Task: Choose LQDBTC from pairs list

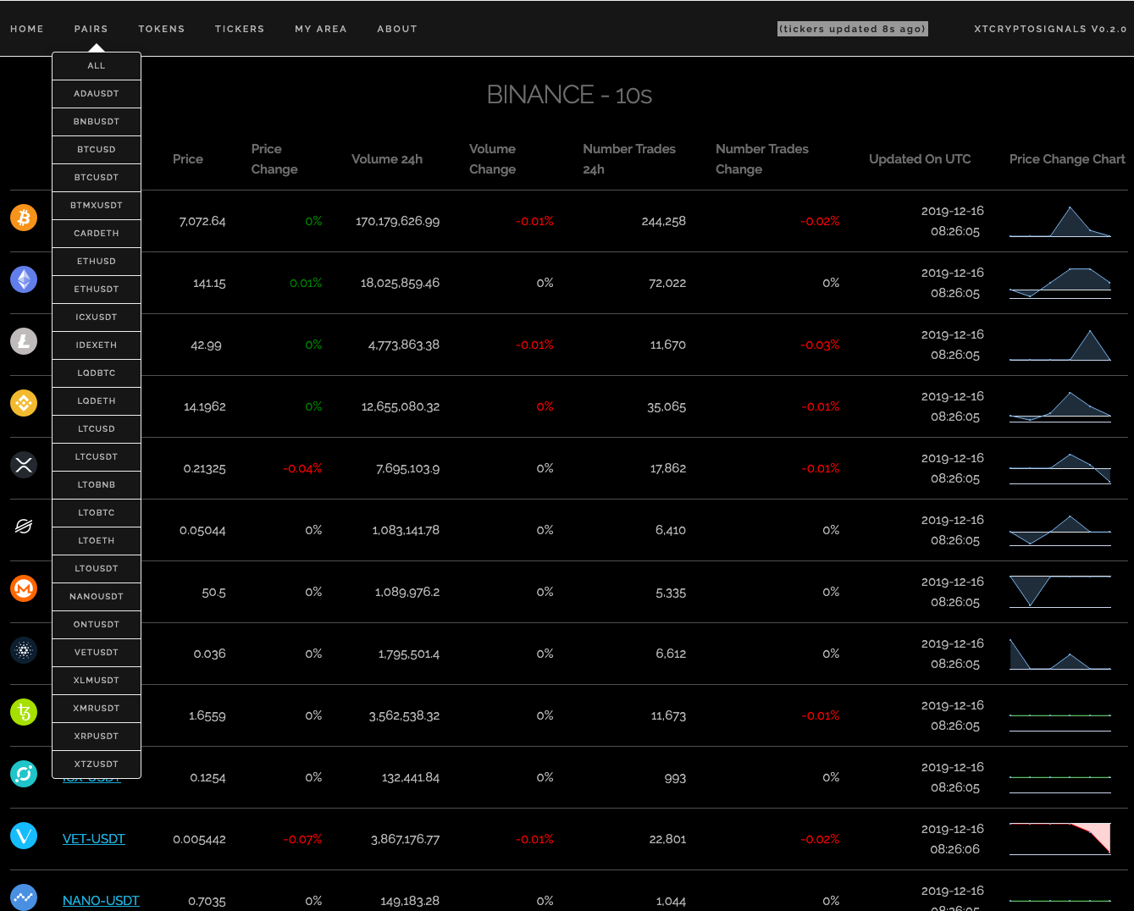Action: (x=97, y=373)
